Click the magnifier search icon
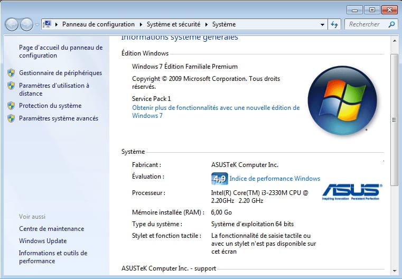Viewport: 402px width, 279px height. (x=391, y=24)
